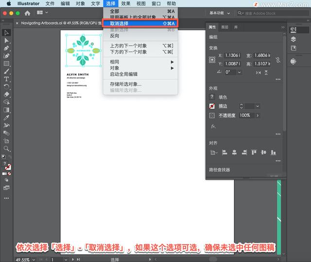This screenshot has height=262, width=311.
Task: Toggle default fill and stroke icon
Action: [3, 157]
